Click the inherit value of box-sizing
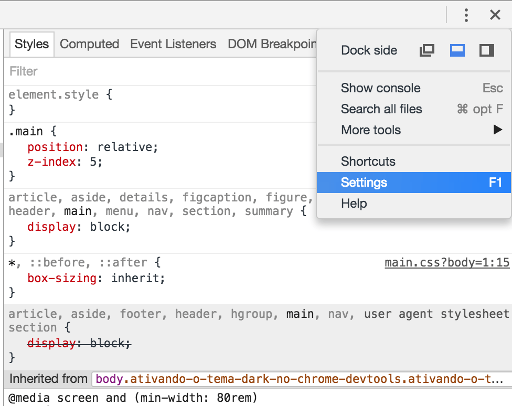 click(135, 279)
